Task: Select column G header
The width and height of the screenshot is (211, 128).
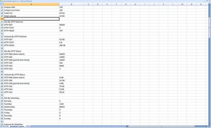Action: pyautogui.click(x=126, y=4)
